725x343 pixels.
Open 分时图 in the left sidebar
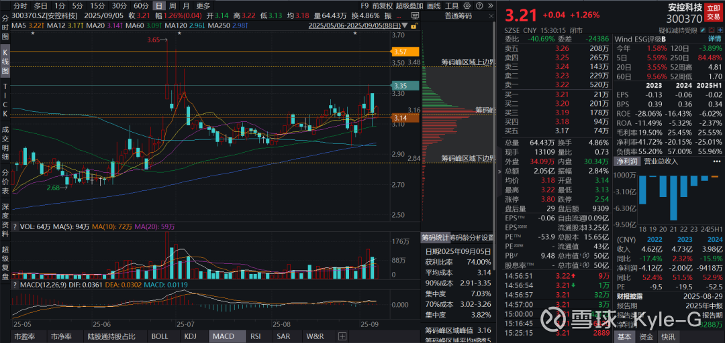click(5, 27)
